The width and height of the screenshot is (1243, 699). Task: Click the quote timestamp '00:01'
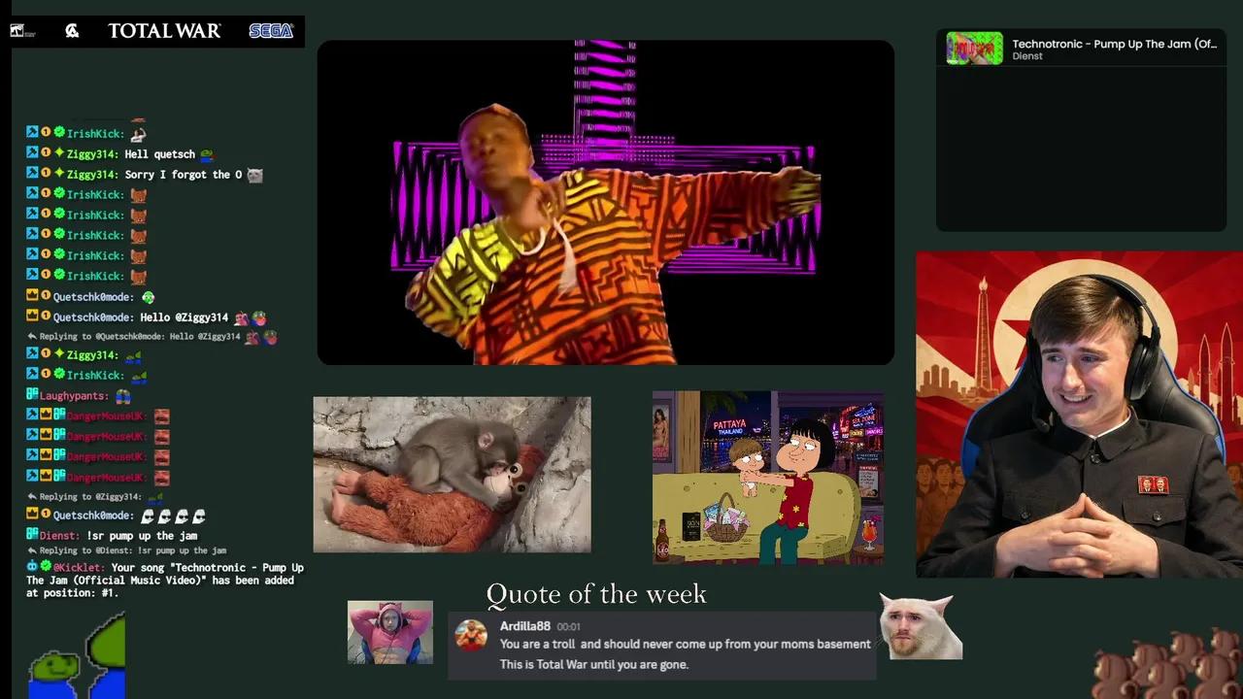coord(568,627)
